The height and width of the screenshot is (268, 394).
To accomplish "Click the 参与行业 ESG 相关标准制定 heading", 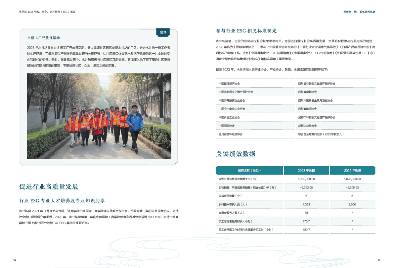I will 246,31.
